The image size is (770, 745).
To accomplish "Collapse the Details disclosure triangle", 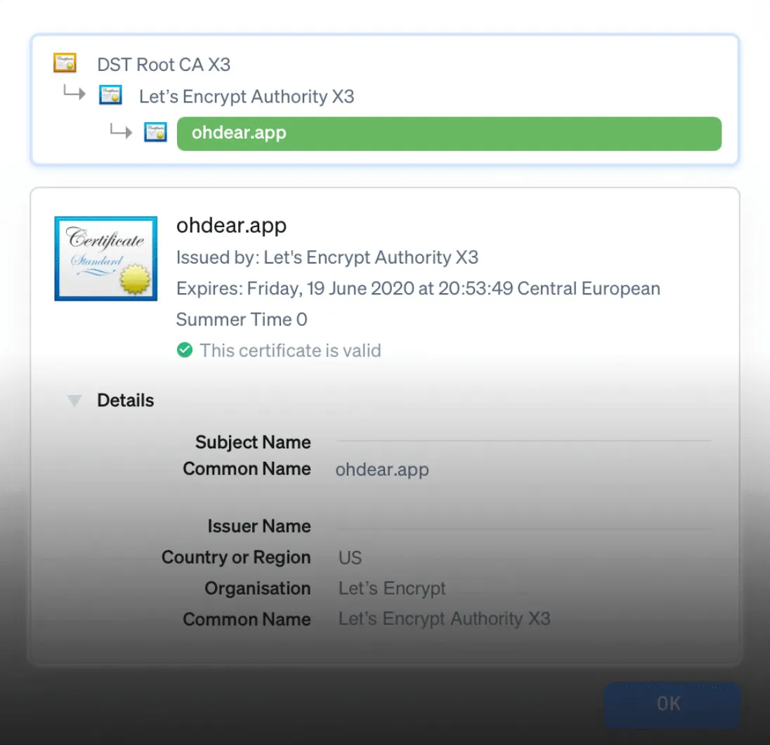I will [74, 401].
